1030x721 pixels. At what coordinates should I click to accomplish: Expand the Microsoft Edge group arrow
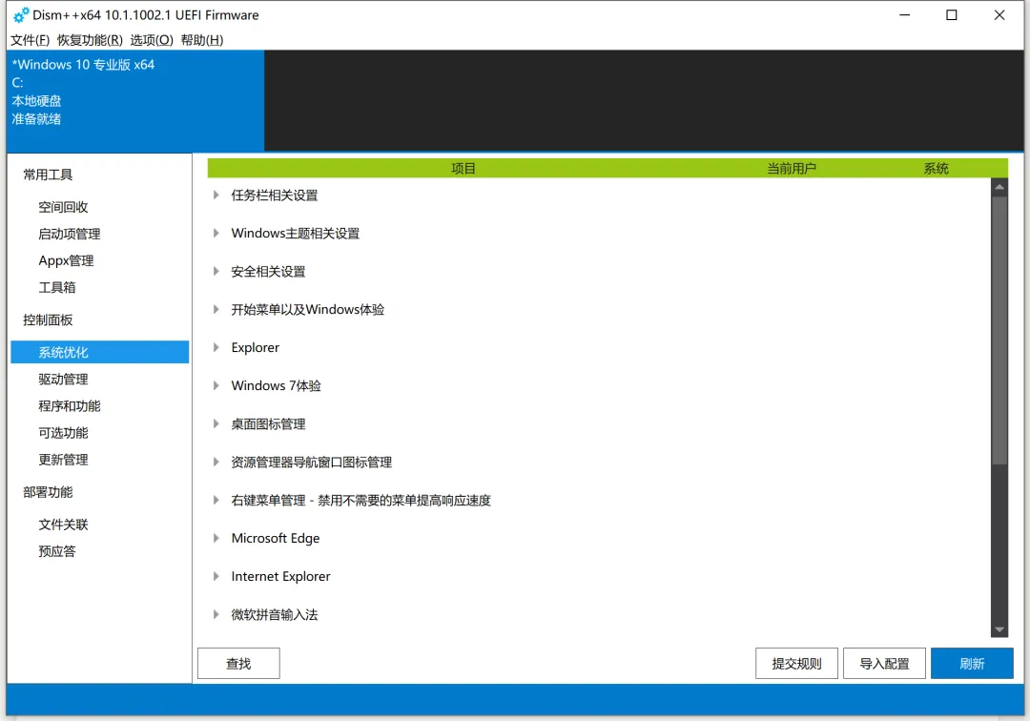(216, 538)
